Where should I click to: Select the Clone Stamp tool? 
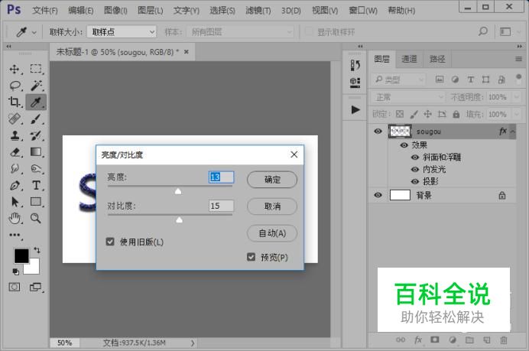[15, 135]
